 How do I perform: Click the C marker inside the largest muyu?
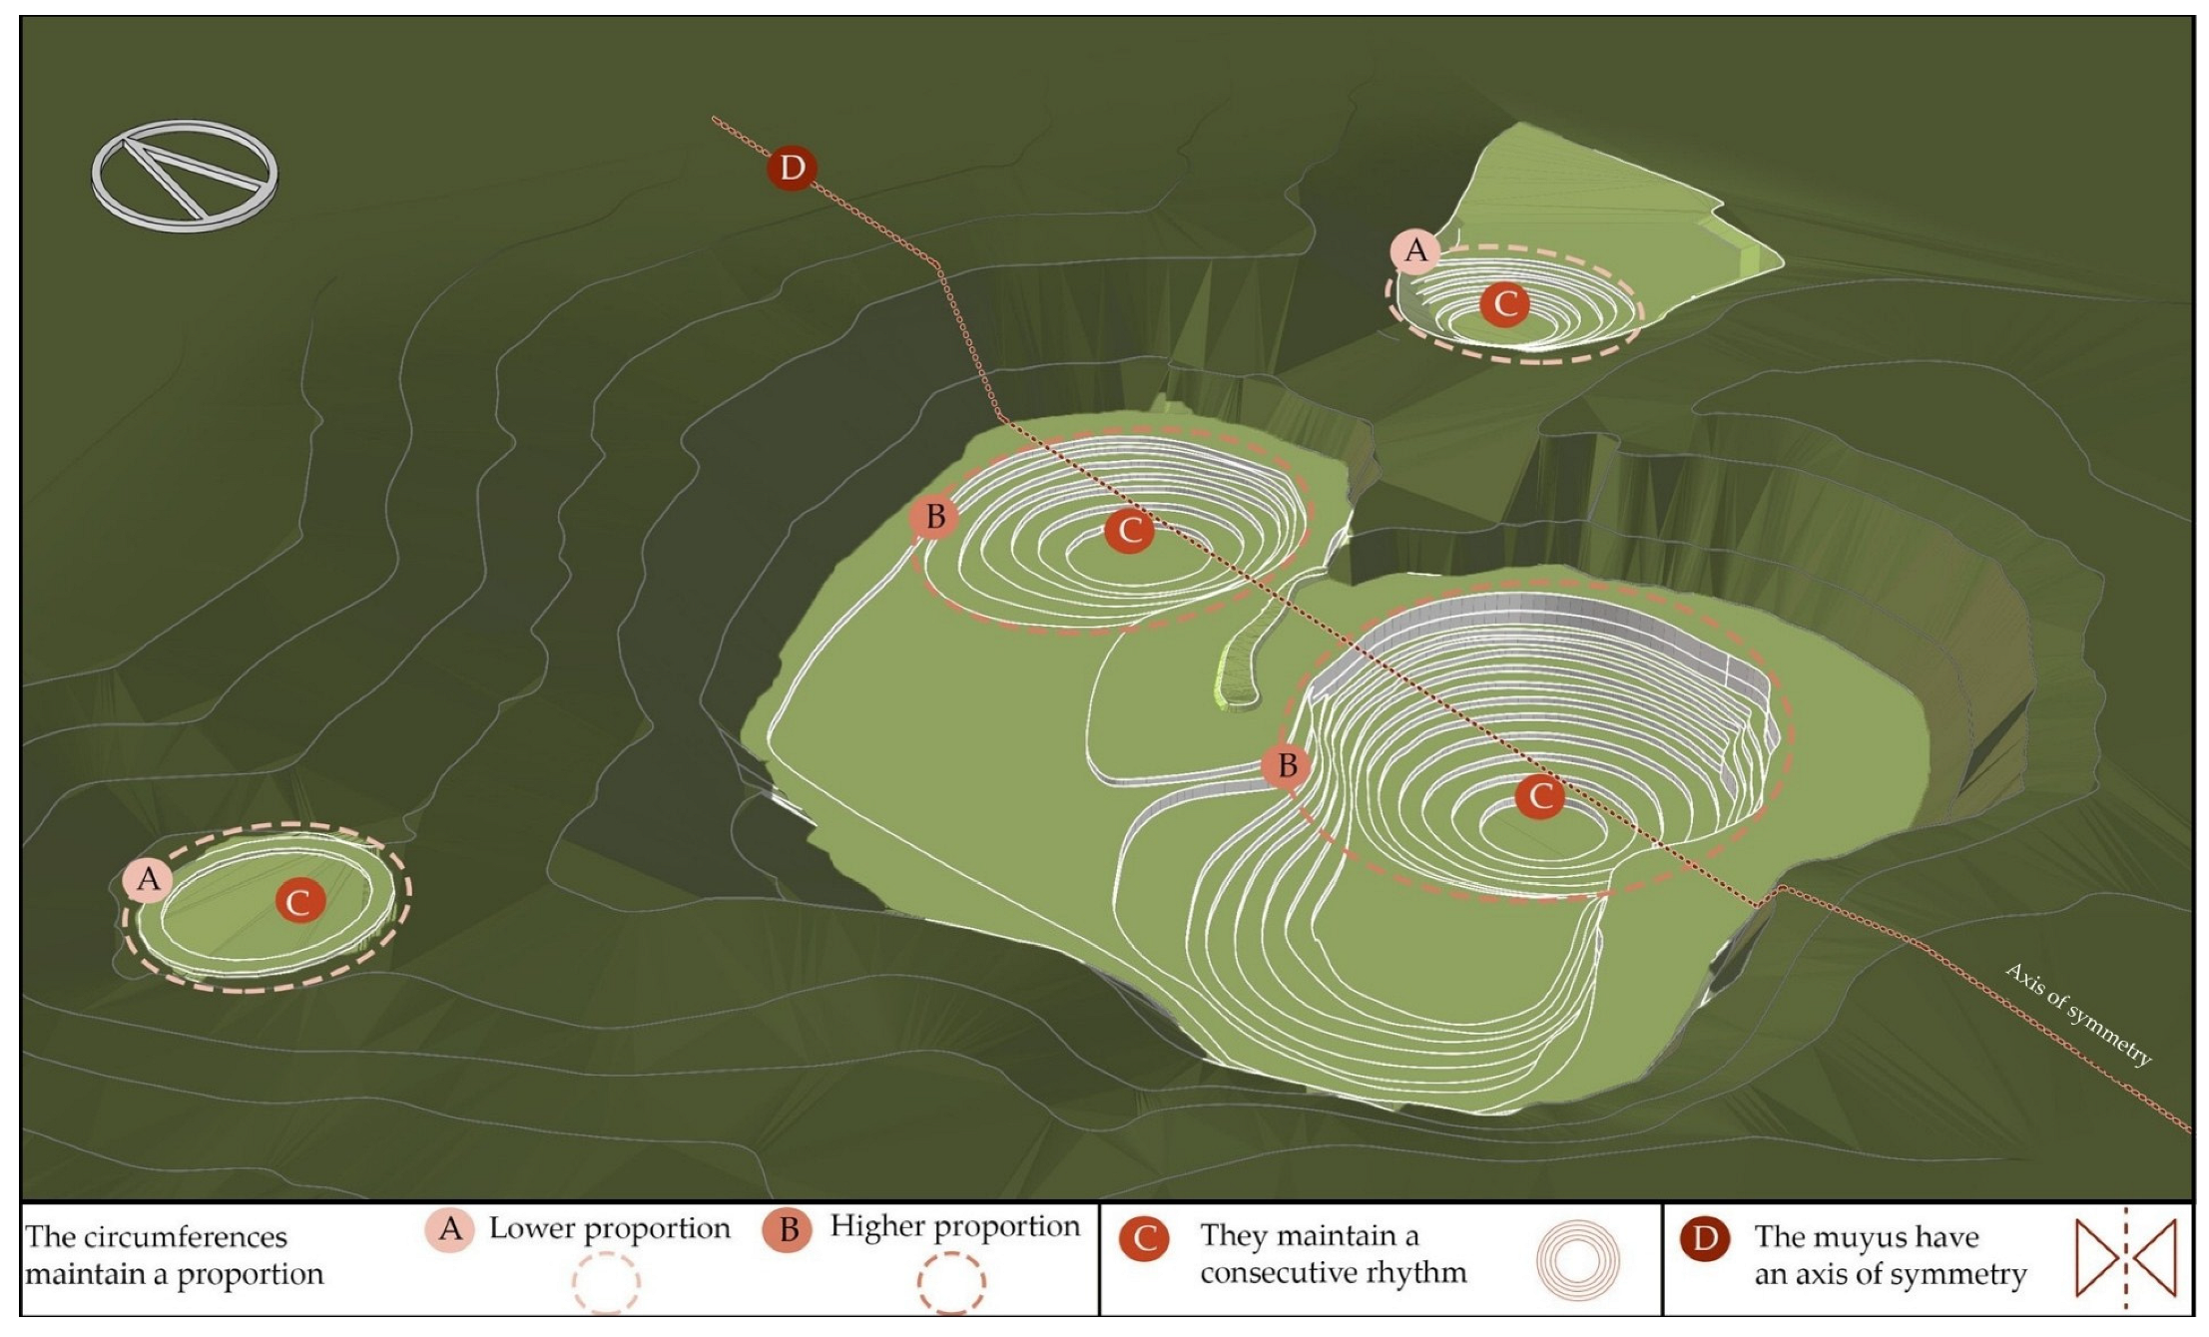pos(1540,796)
